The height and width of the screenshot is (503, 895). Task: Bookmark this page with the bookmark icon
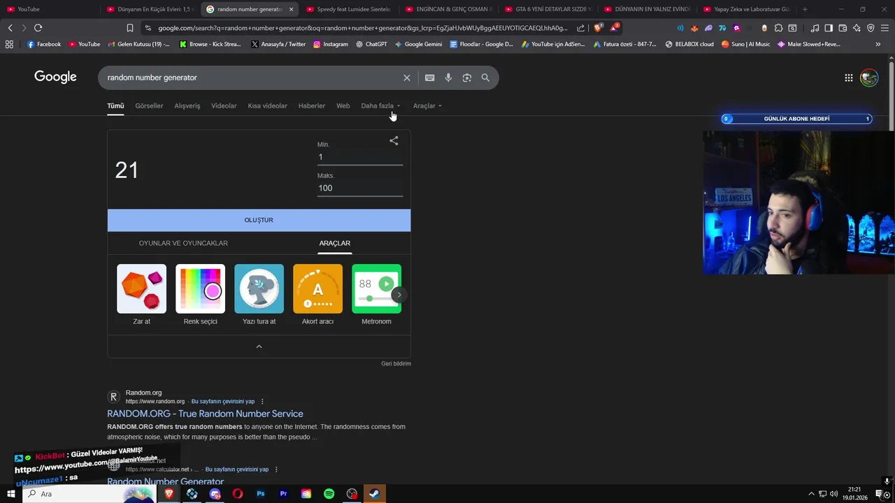pos(129,28)
